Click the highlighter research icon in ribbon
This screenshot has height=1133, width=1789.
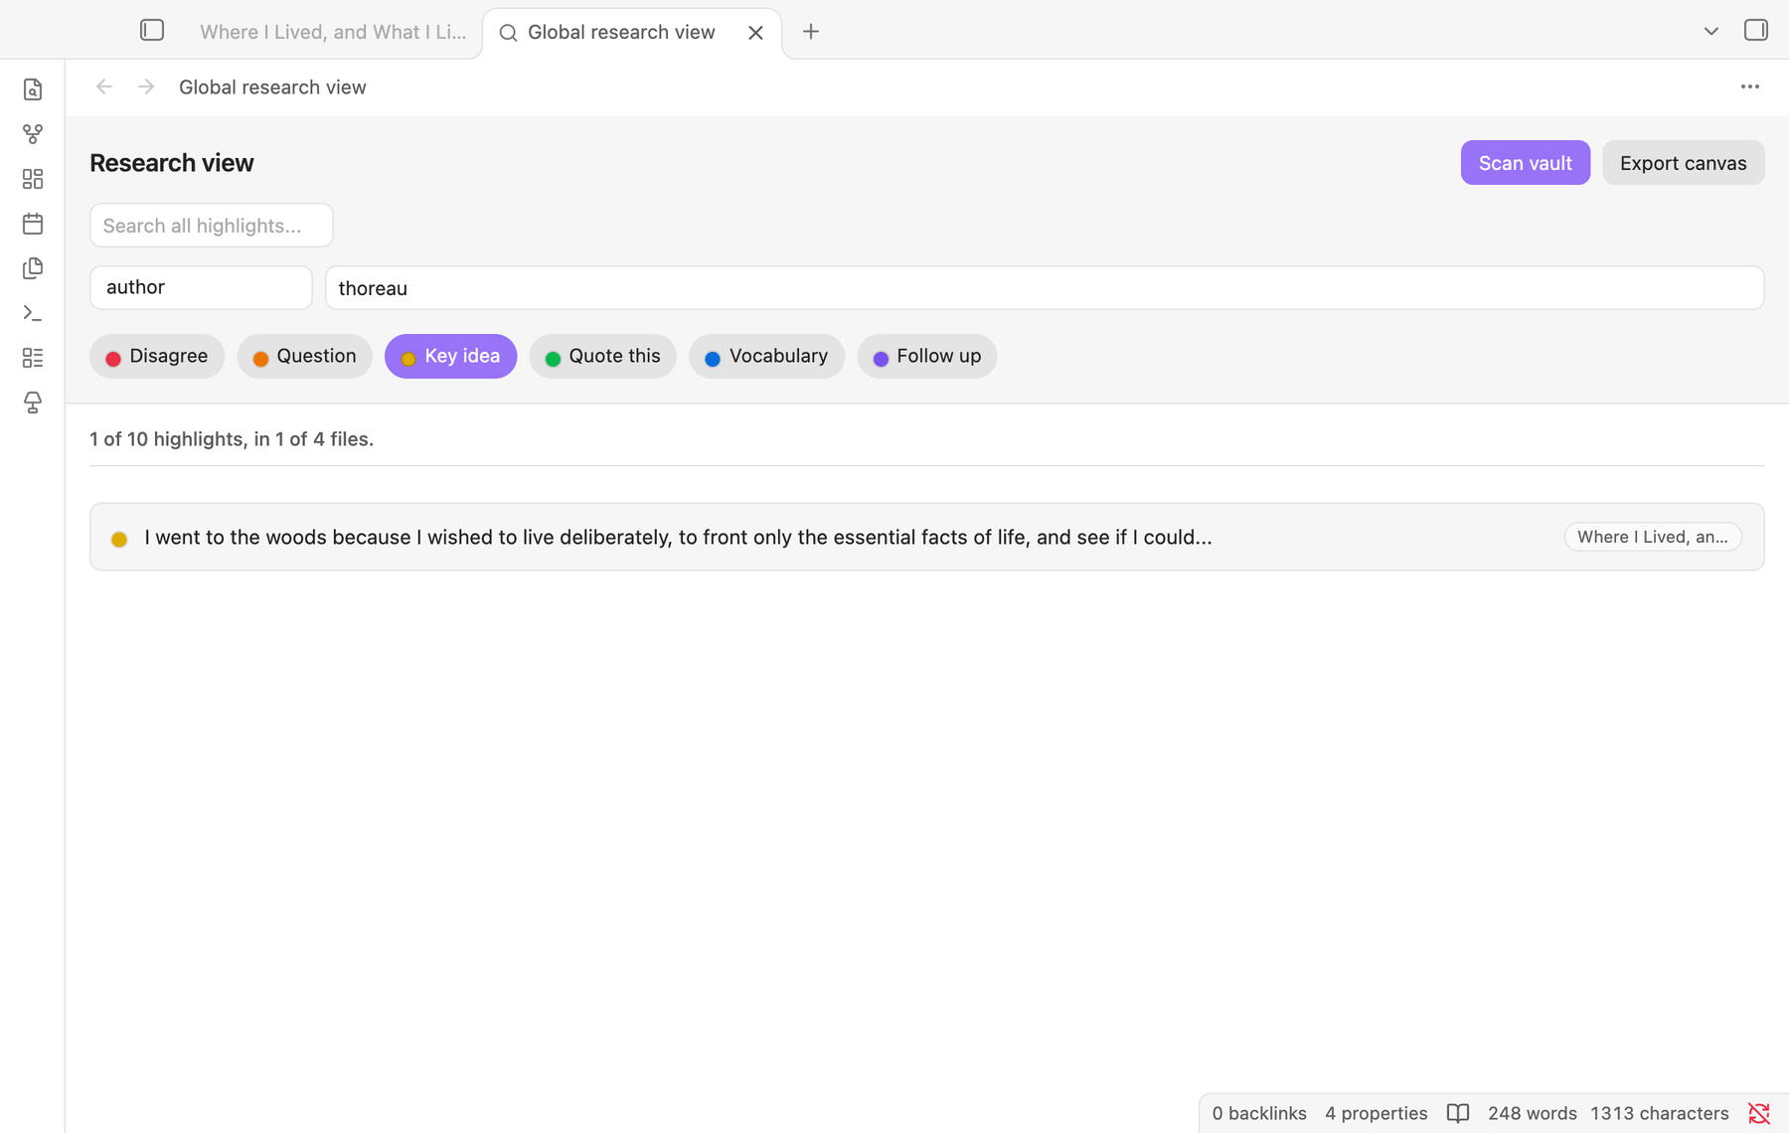pyautogui.click(x=33, y=403)
